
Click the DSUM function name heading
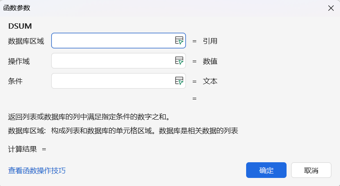(x=20, y=26)
